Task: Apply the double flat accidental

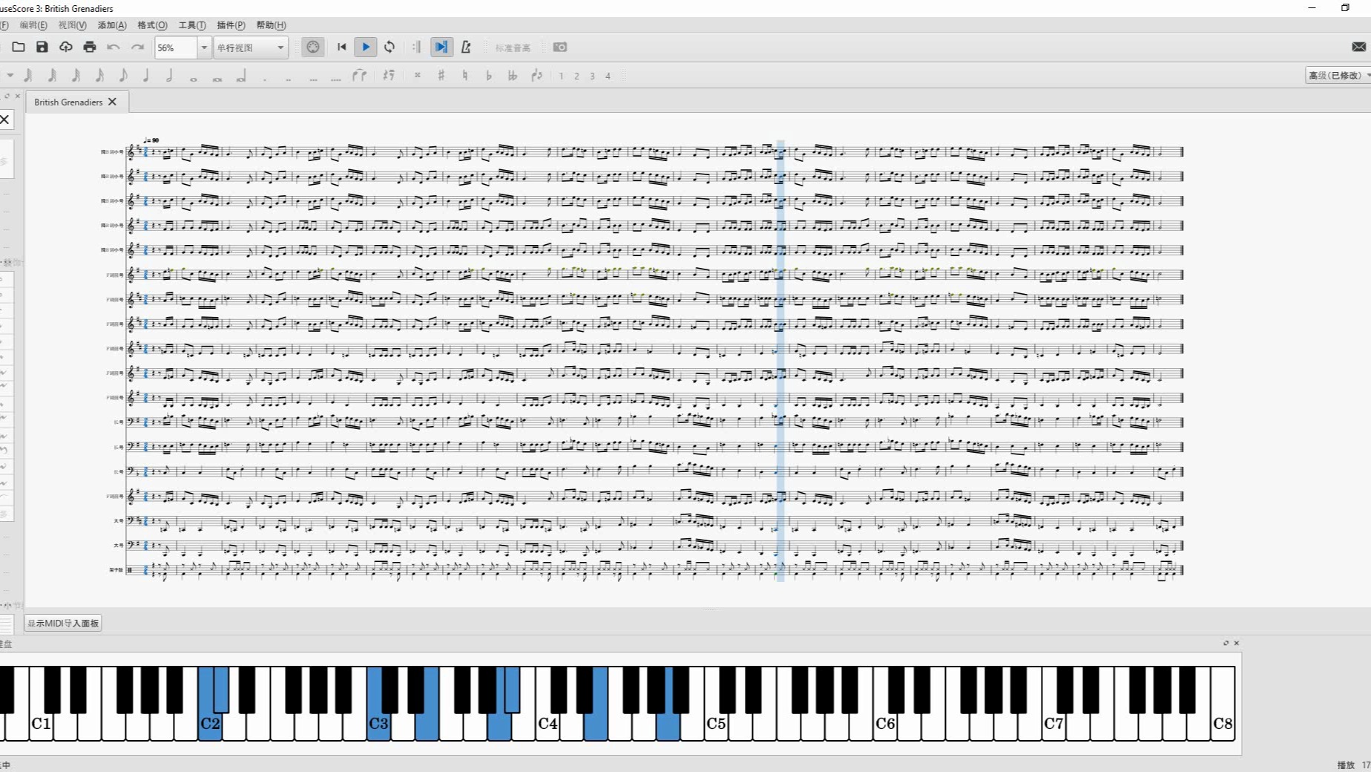Action: 513,75
